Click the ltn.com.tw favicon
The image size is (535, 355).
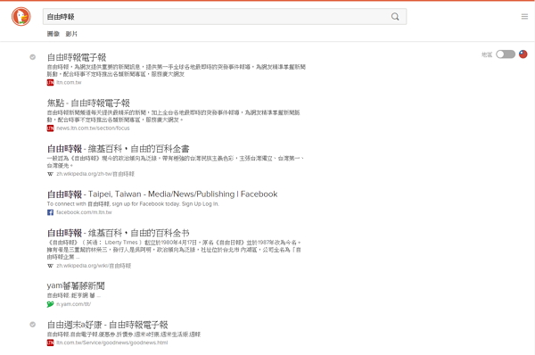(x=50, y=82)
